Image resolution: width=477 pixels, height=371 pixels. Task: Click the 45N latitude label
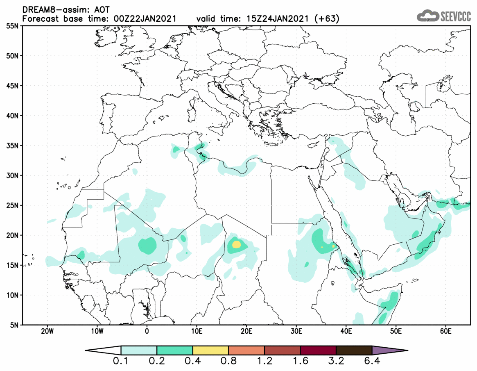tap(12, 86)
